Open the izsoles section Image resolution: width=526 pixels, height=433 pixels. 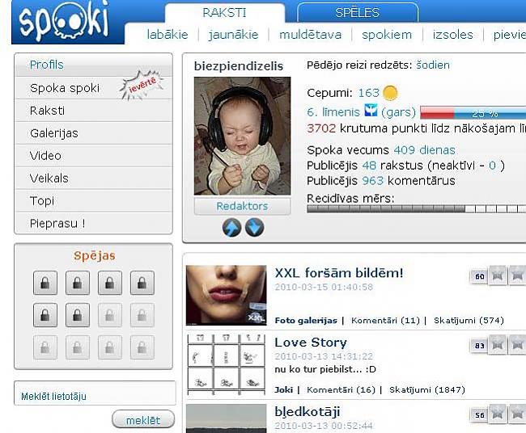(453, 35)
